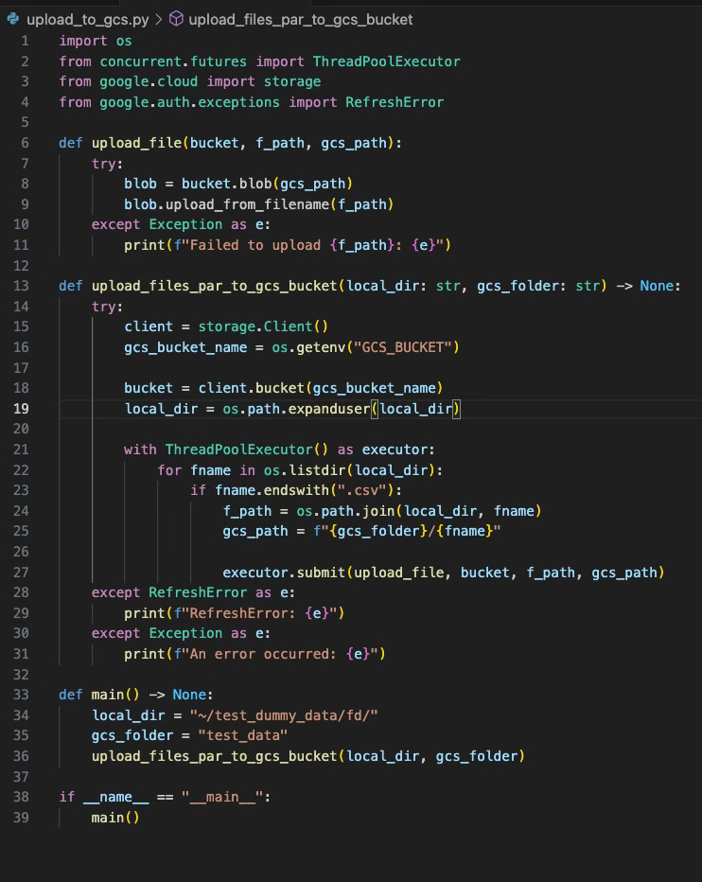This screenshot has height=882, width=702.
Task: Click 'except Exception as e' on line 30
Action: pos(181,634)
